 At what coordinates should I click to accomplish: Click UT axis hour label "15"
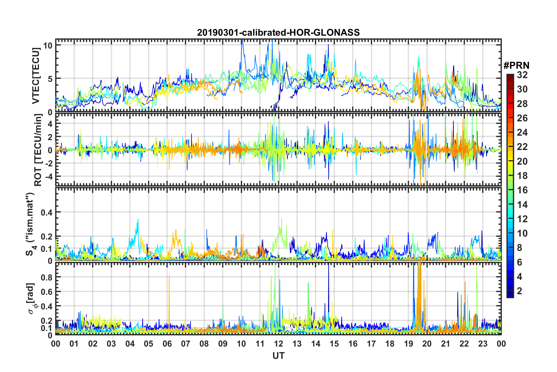pyautogui.click(x=334, y=344)
